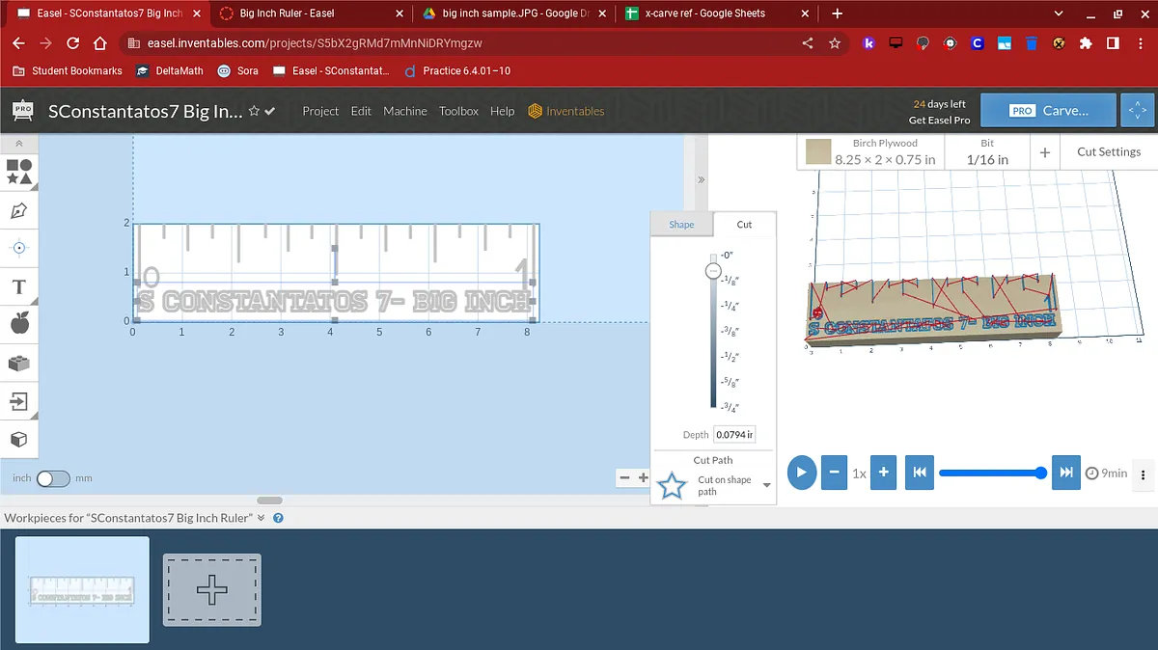The width and height of the screenshot is (1158, 650).
Task: Click the Import file icon
Action: pos(19,401)
